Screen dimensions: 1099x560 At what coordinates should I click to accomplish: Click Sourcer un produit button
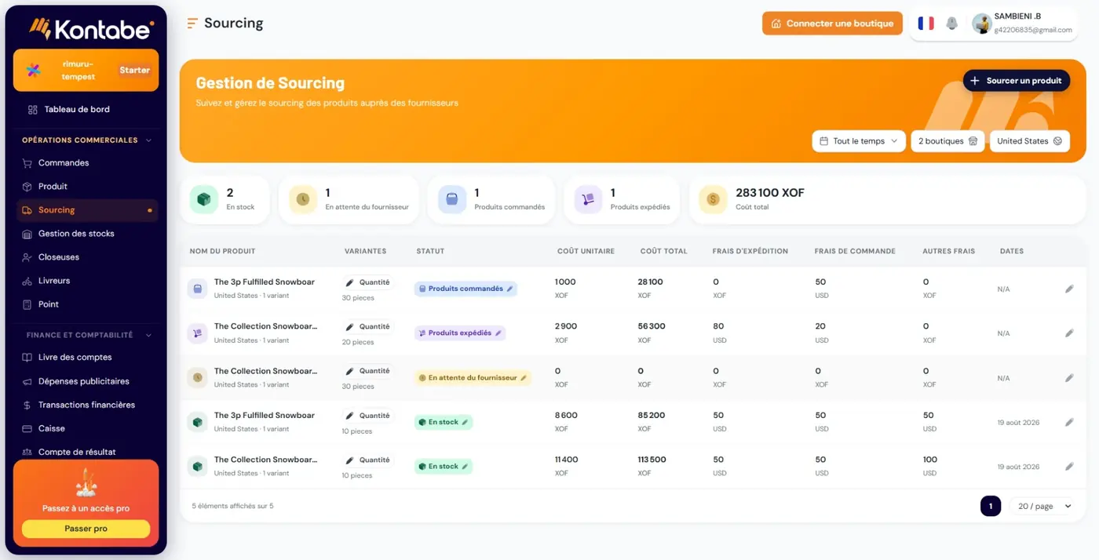click(x=1017, y=81)
